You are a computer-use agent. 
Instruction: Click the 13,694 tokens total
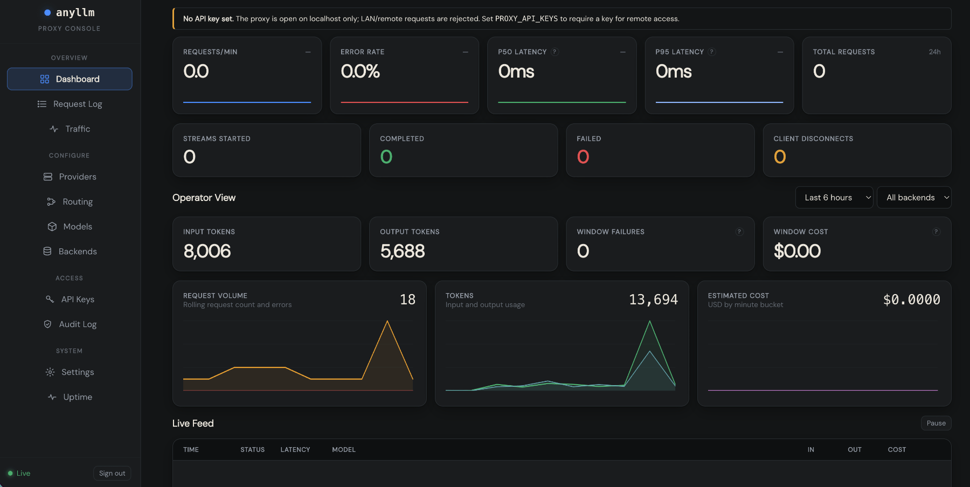pos(653,300)
